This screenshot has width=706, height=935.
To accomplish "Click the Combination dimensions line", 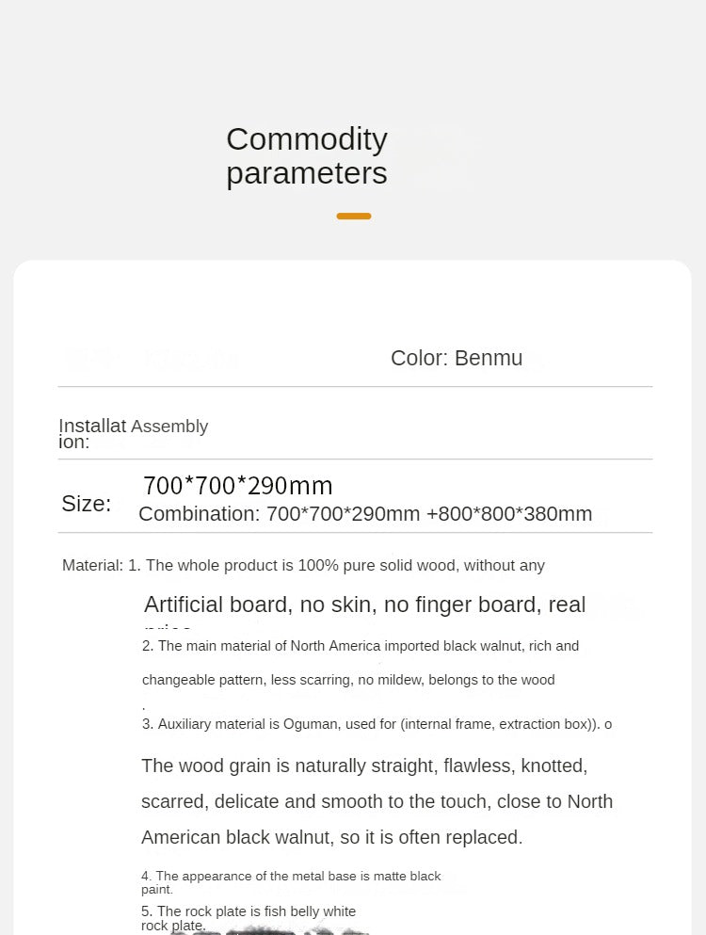I will pyautogui.click(x=365, y=513).
